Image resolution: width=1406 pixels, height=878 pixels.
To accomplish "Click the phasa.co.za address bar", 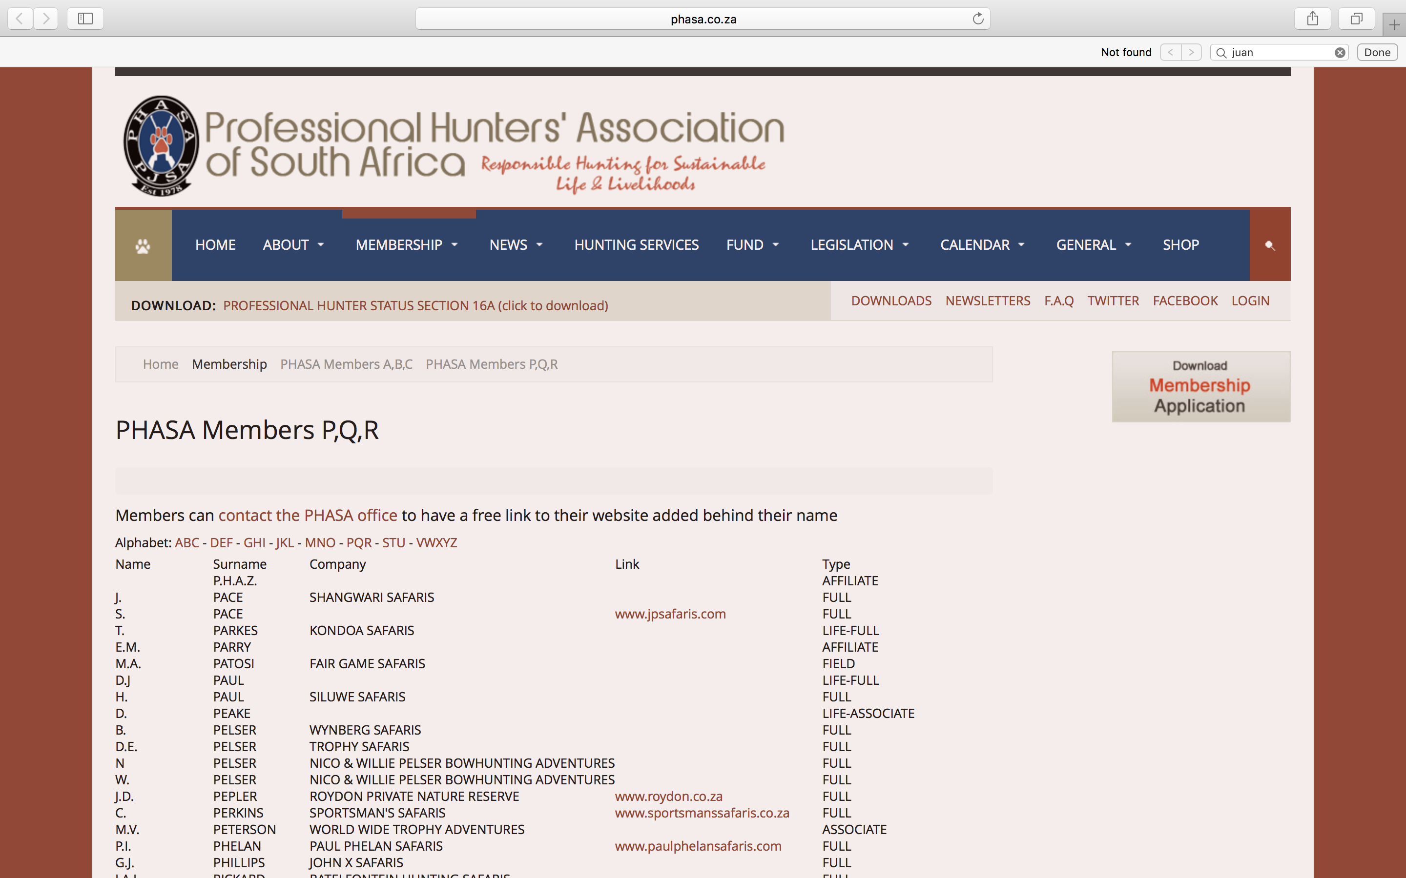I will (703, 19).
